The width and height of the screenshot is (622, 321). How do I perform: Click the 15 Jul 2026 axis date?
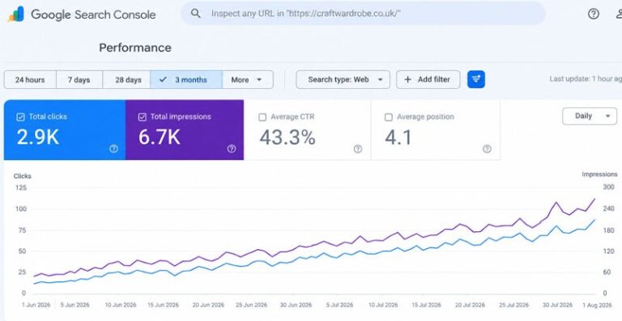click(426, 305)
